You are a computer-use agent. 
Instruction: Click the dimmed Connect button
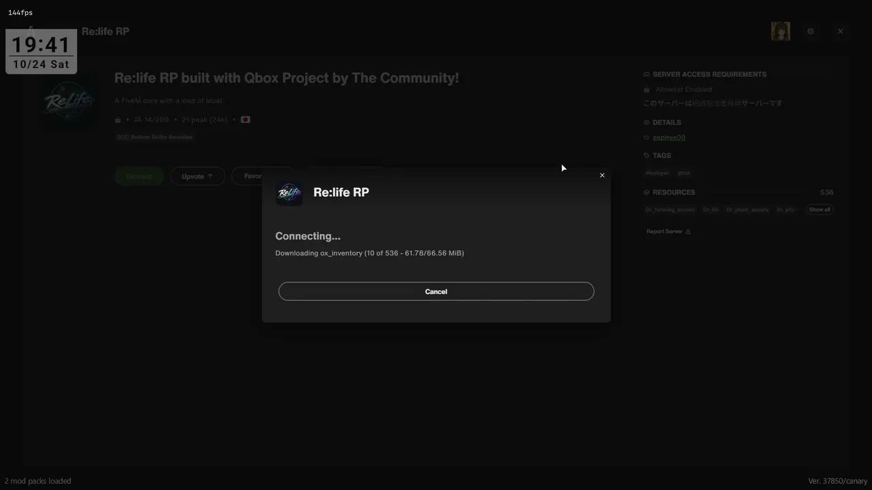point(139,176)
